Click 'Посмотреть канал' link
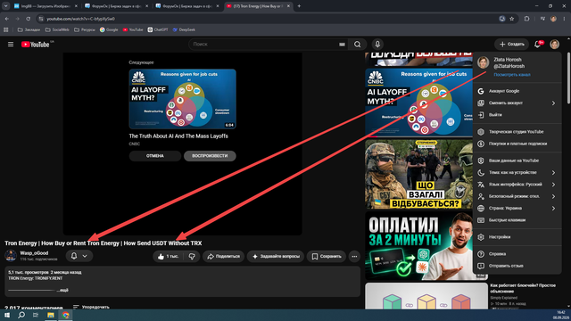Viewport: 571px width, 321px height. [x=511, y=75]
